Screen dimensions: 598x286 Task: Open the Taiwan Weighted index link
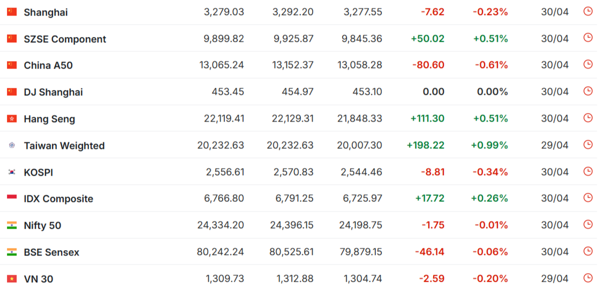[64, 146]
